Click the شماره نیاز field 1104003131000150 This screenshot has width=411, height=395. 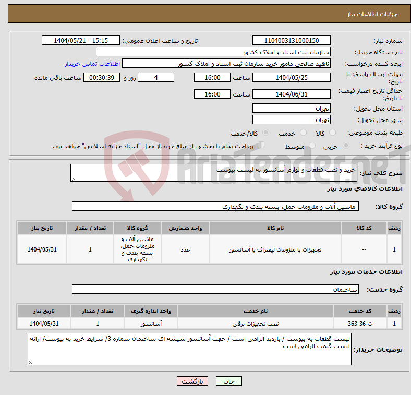[x=291, y=40]
